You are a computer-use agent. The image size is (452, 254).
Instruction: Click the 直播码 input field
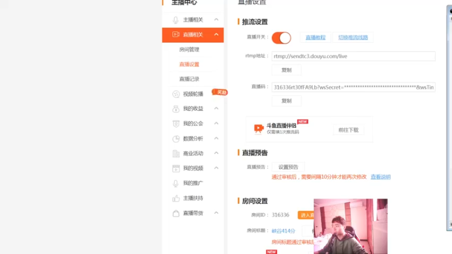pos(354,87)
